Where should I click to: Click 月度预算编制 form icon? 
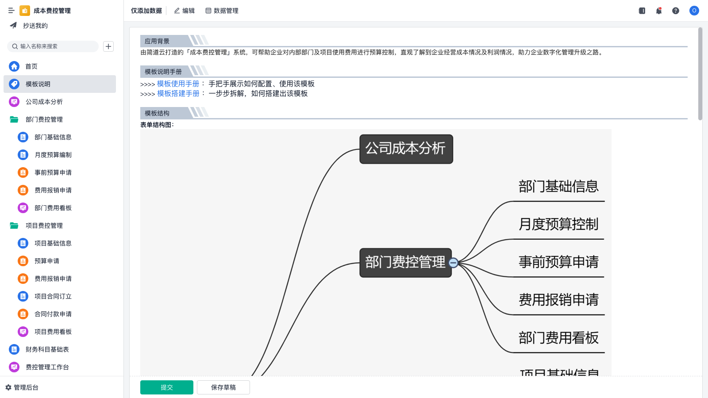(23, 155)
